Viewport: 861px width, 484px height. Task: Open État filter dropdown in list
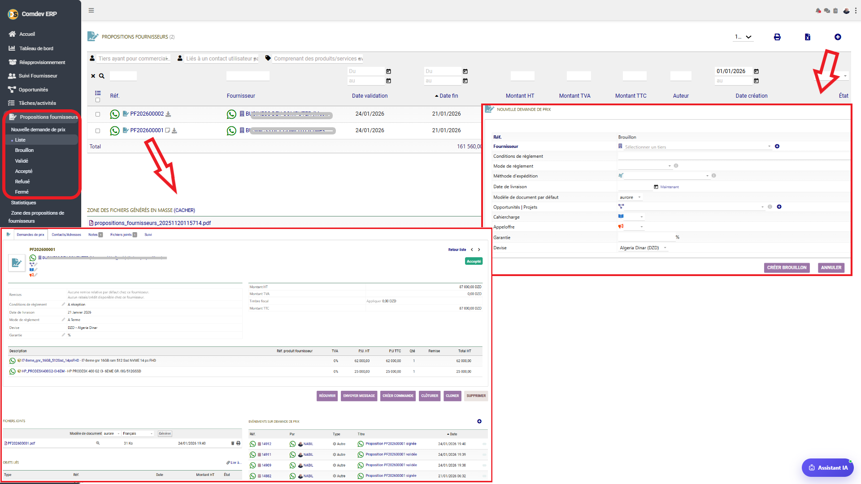(x=831, y=76)
